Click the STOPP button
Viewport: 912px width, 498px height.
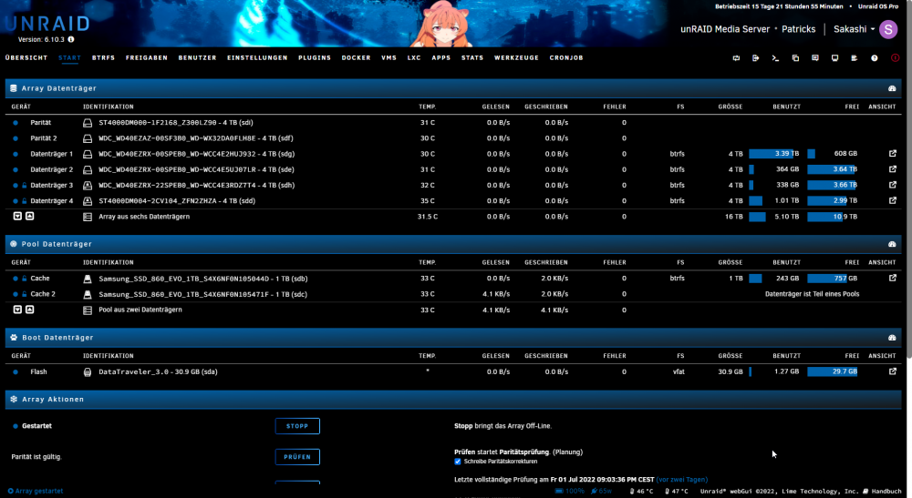297,426
